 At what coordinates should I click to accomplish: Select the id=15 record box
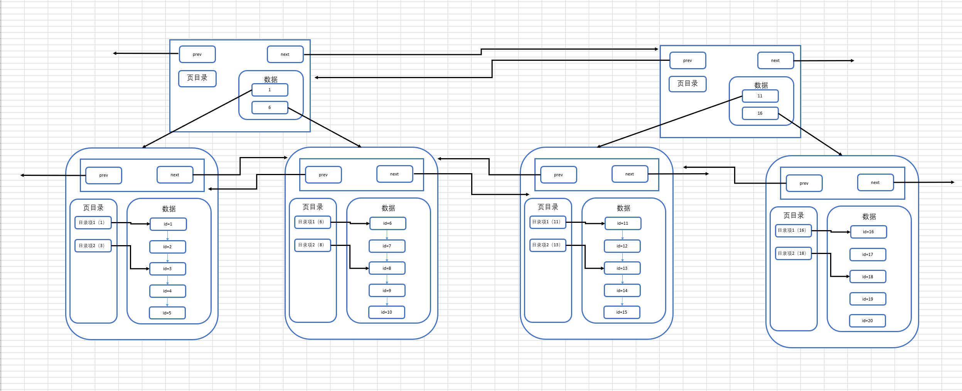coord(622,312)
